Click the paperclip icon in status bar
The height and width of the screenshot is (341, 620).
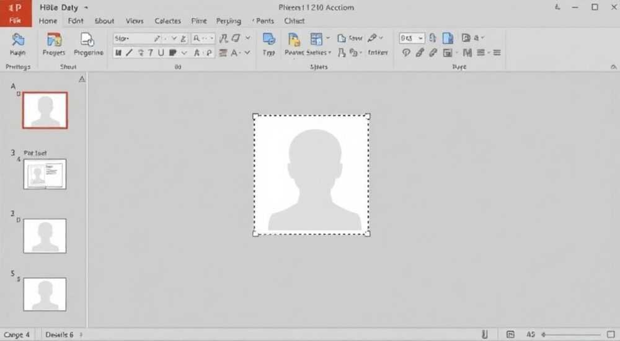pyautogui.click(x=484, y=335)
